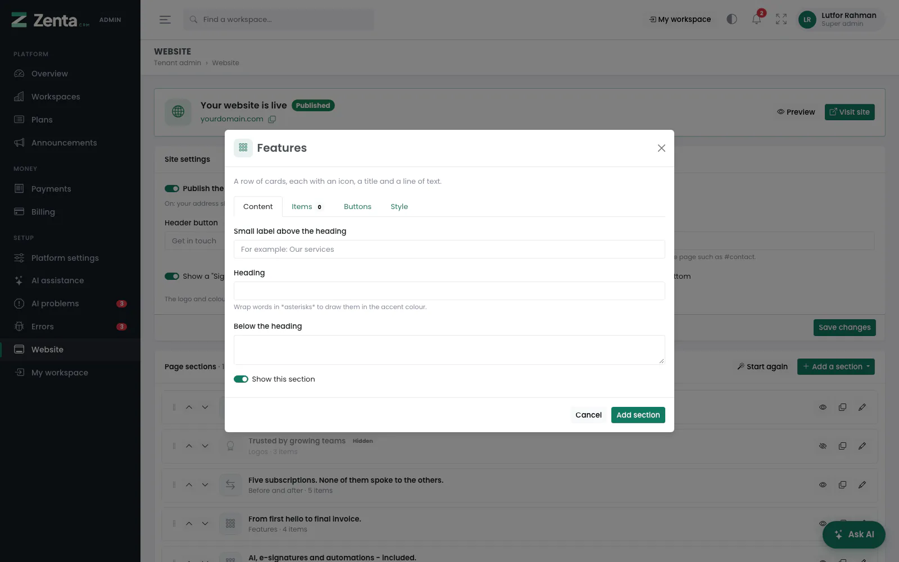Open Preview of the website
The height and width of the screenshot is (562, 899).
[x=796, y=112]
